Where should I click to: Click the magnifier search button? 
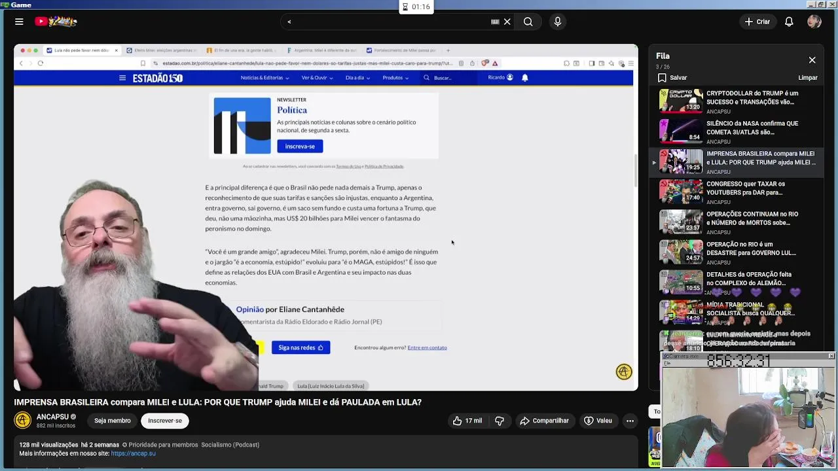[528, 22]
